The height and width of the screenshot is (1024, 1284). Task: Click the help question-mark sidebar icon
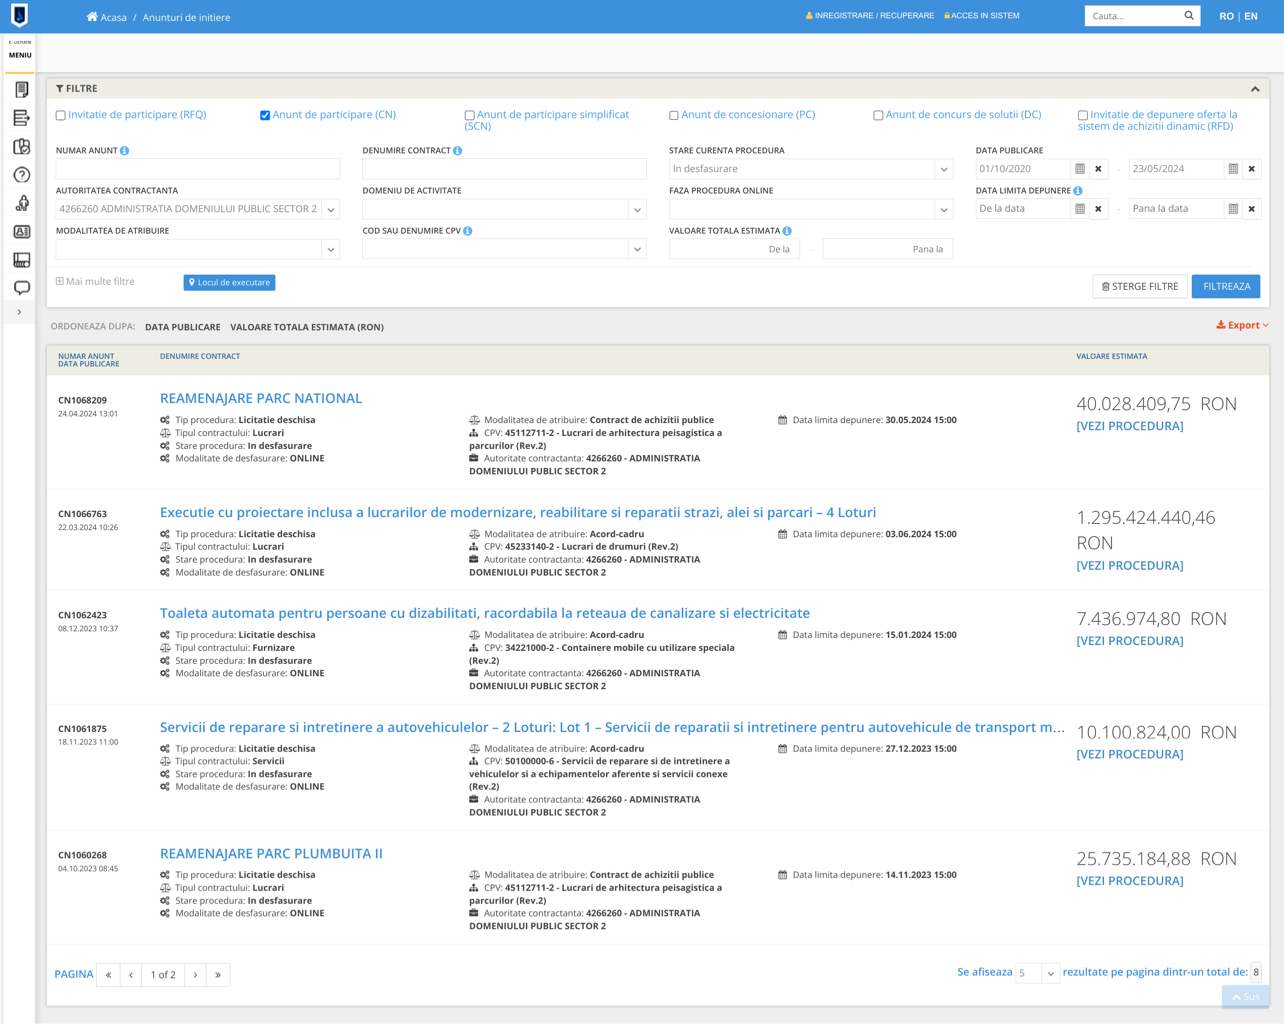click(21, 175)
